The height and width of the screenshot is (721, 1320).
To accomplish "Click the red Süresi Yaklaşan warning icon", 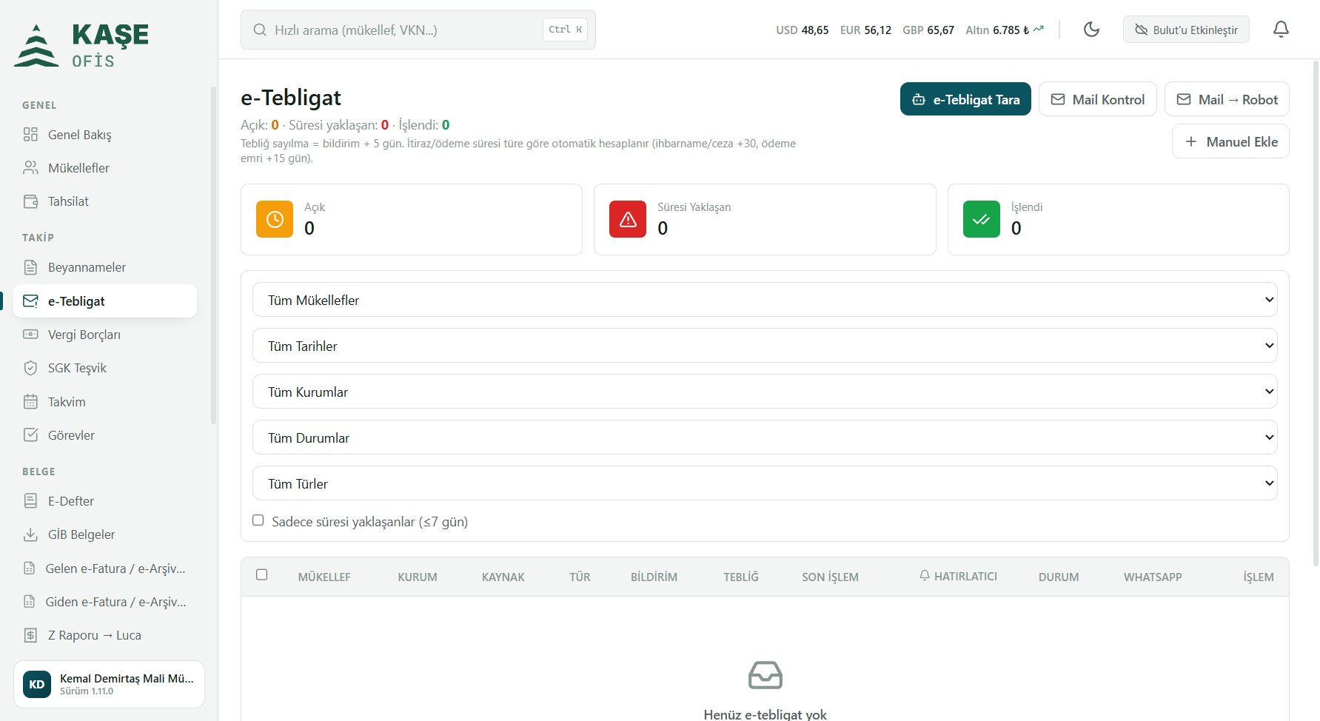I will tap(628, 219).
